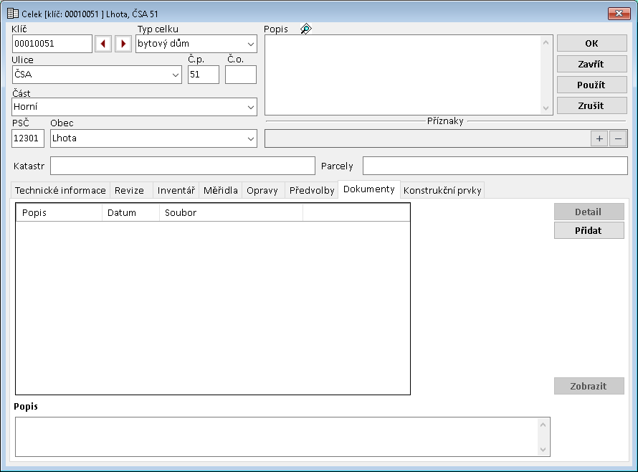The height and width of the screenshot is (472, 638).
Task: Open the Část dropdown list
Action: (x=250, y=107)
